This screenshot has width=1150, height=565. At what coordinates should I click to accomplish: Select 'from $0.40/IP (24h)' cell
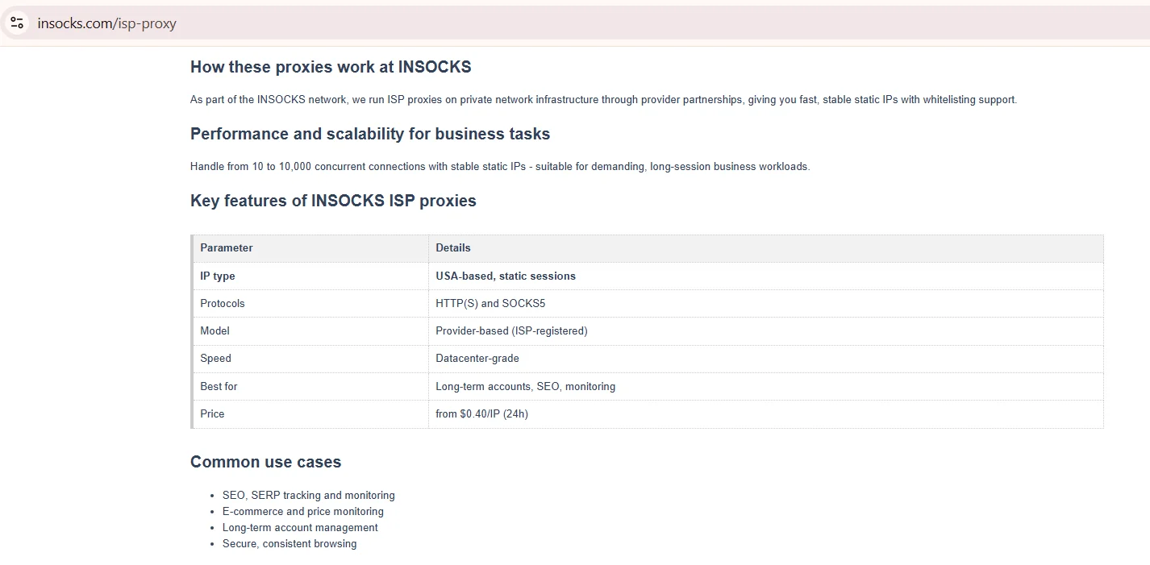coord(765,414)
